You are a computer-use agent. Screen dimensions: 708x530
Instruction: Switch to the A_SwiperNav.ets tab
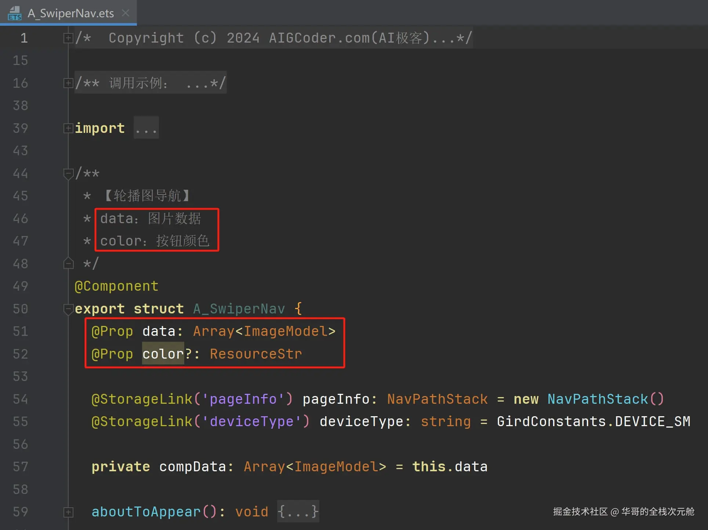[71, 13]
